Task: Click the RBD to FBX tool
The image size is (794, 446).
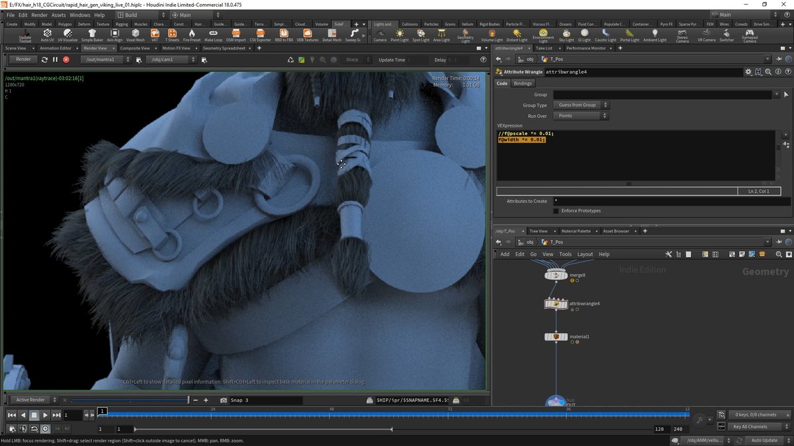Action: (284, 35)
